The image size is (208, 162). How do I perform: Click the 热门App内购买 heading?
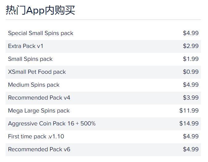[x=40, y=10]
